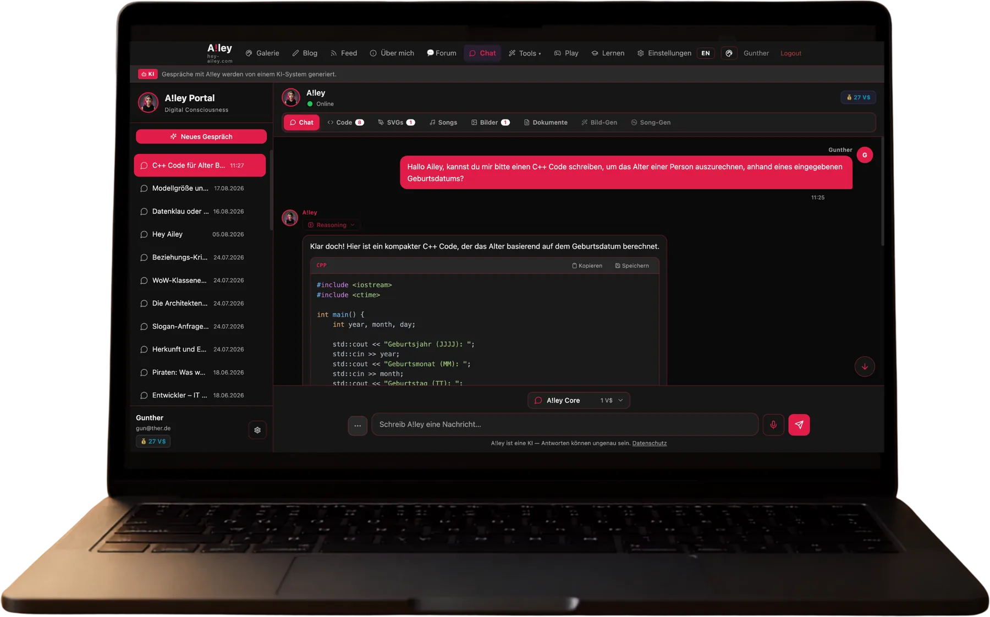Expand the Tools dropdown menu
The image size is (990, 617).
pyautogui.click(x=525, y=53)
